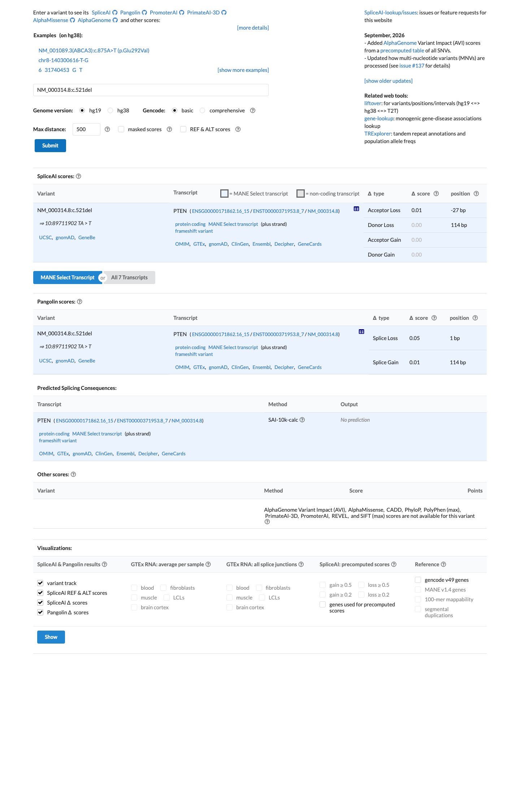Click the Submit button
The height and width of the screenshot is (795, 525).
50,146
